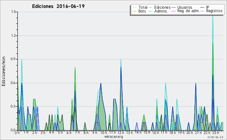Select the "Ediciones" legend label
The height and width of the screenshot is (140, 227).
(162, 7)
